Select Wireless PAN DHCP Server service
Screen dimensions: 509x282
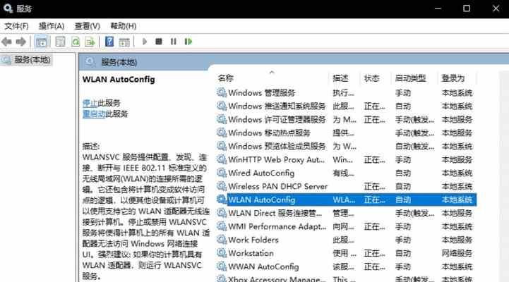tap(277, 186)
